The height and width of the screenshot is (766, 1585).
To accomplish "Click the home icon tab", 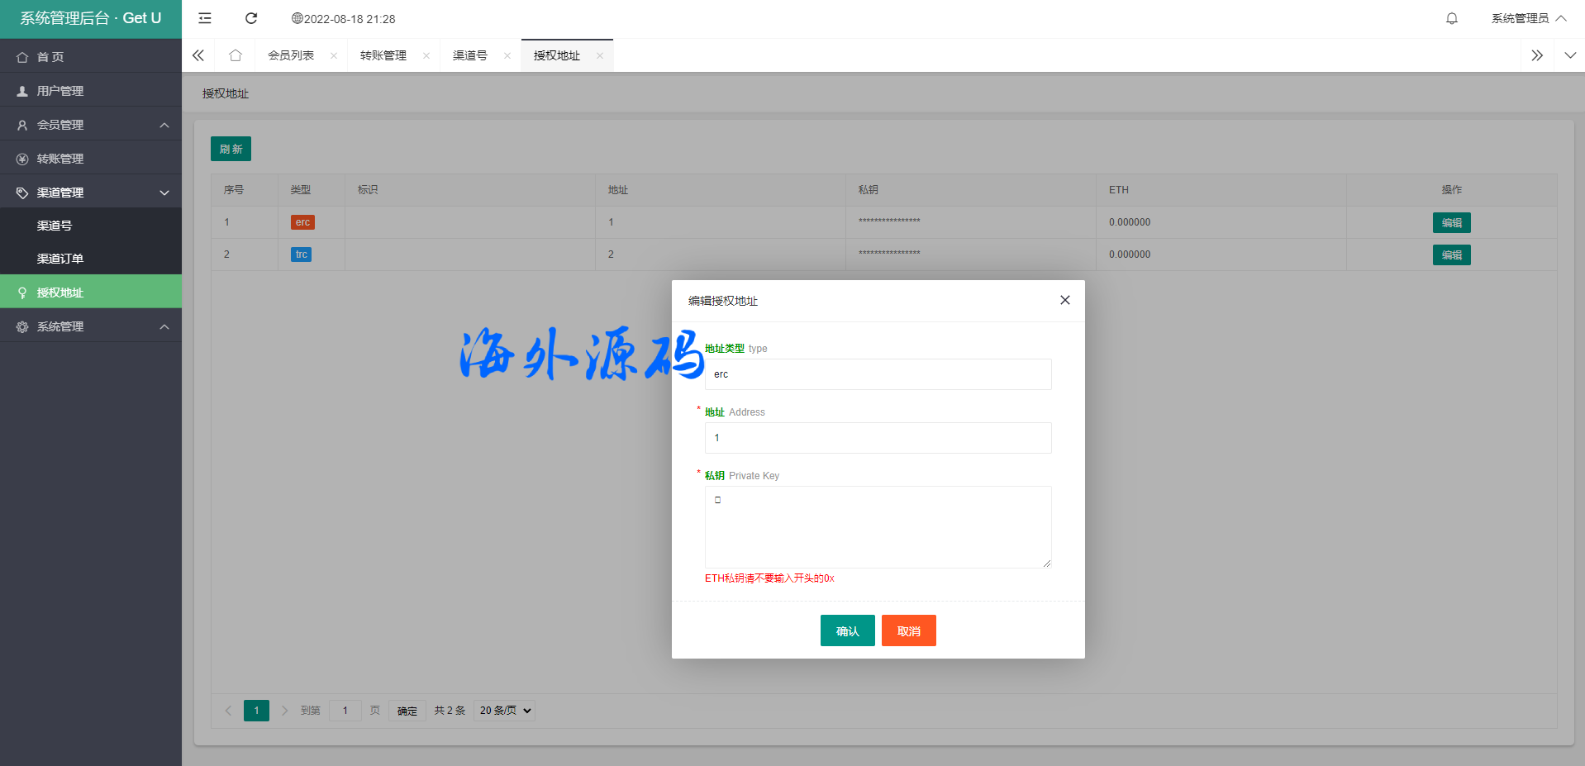I will click(x=236, y=55).
